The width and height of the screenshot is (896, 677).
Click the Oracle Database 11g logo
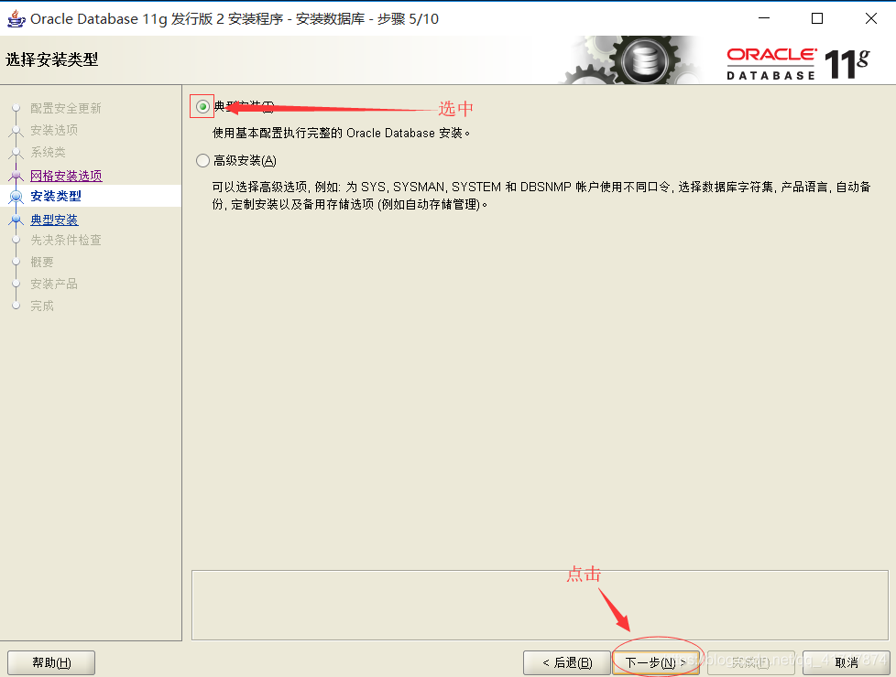798,63
